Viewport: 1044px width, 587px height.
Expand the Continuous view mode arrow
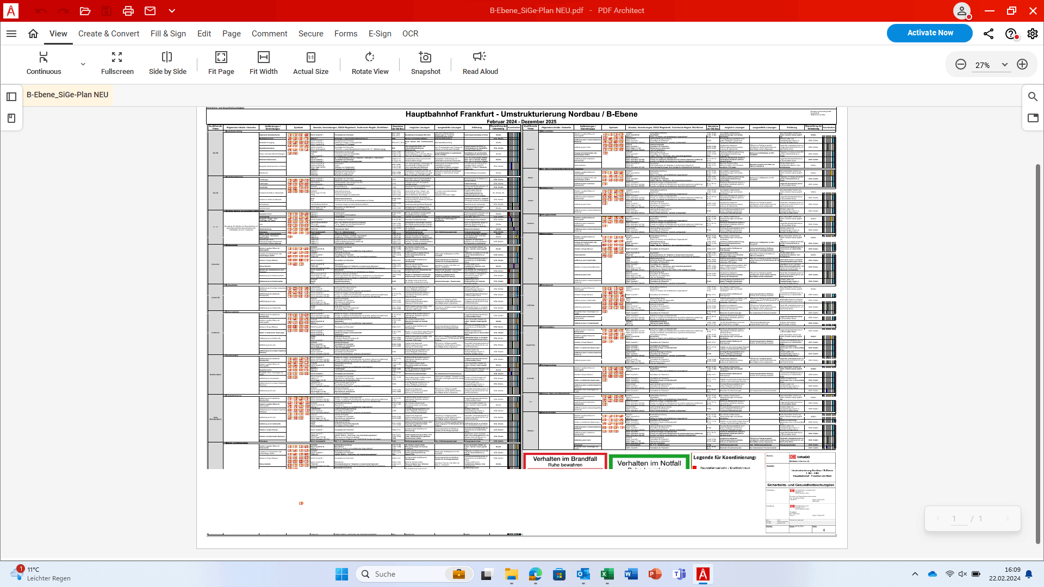pyautogui.click(x=83, y=64)
